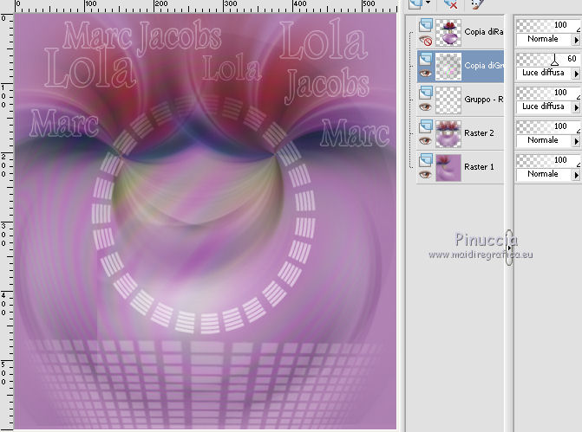Adjust opacity slider of Raster 2 layer

pos(548,126)
